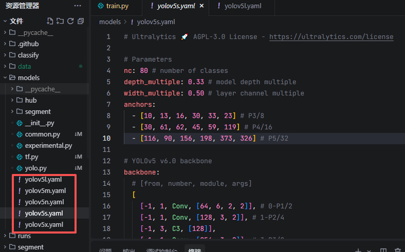This screenshot has height=252, width=405.
Task: Place cursor on the width_multiple key
Action: pyautogui.click(x=152, y=93)
